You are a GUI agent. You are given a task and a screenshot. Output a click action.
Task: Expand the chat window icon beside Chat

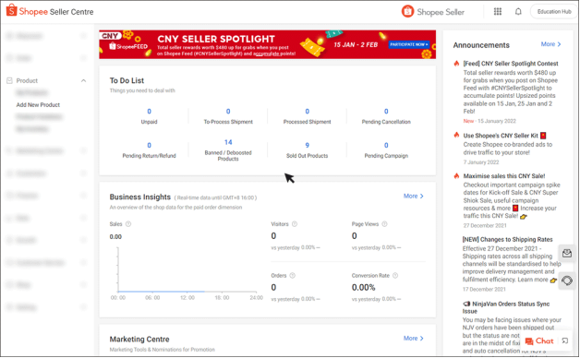(565, 340)
